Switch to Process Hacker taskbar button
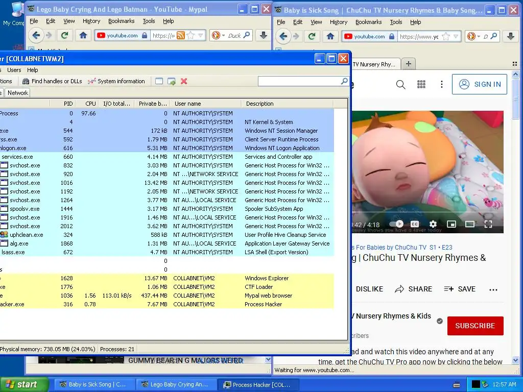 (x=257, y=385)
